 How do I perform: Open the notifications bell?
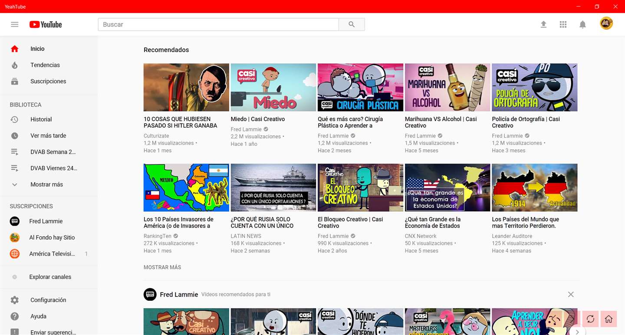click(x=582, y=24)
